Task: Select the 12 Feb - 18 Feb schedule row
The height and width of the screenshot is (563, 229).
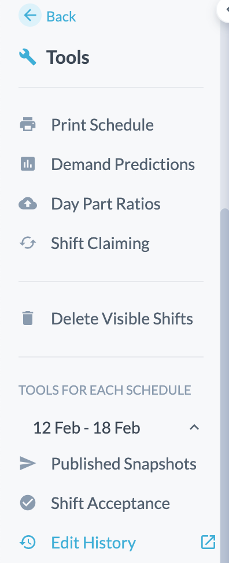Action: point(111,428)
